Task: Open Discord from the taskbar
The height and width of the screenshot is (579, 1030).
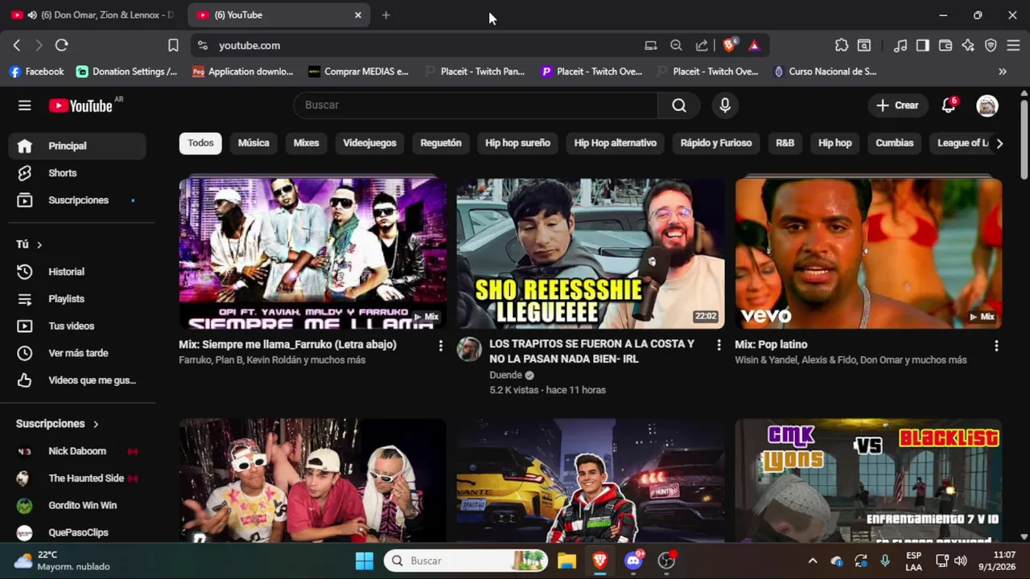Action: pos(633,561)
